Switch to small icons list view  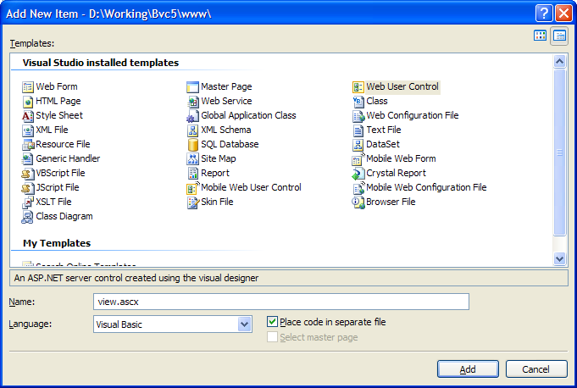pyautogui.click(x=559, y=36)
